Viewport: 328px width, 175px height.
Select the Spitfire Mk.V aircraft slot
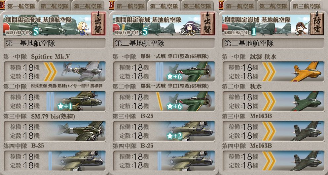(x=55, y=72)
